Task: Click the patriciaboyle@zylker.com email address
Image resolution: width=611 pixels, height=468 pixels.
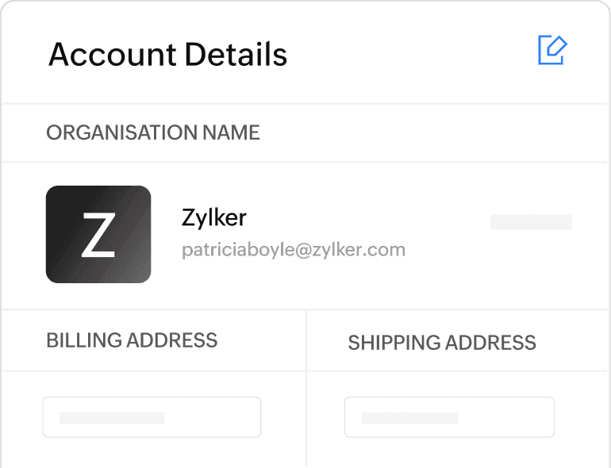Action: point(293,250)
